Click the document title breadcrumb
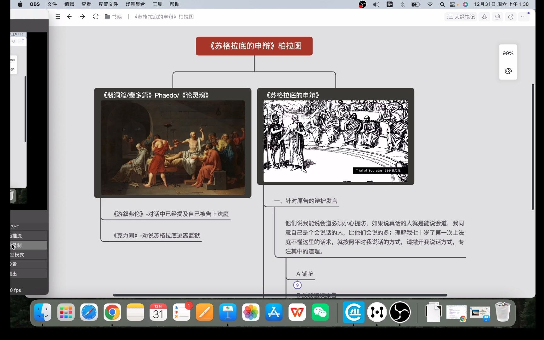Viewport: 544px width, 340px height. pos(164,17)
